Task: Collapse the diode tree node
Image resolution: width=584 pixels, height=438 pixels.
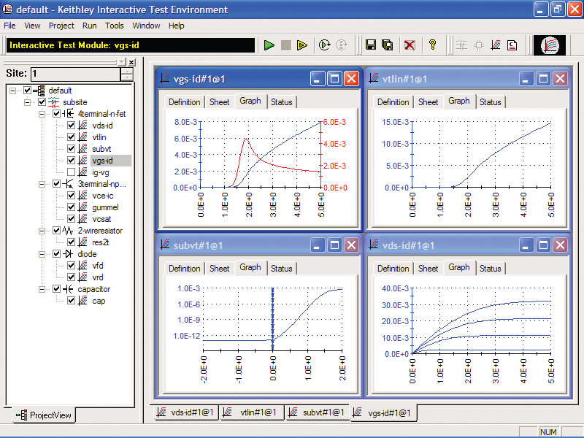Action: point(42,254)
